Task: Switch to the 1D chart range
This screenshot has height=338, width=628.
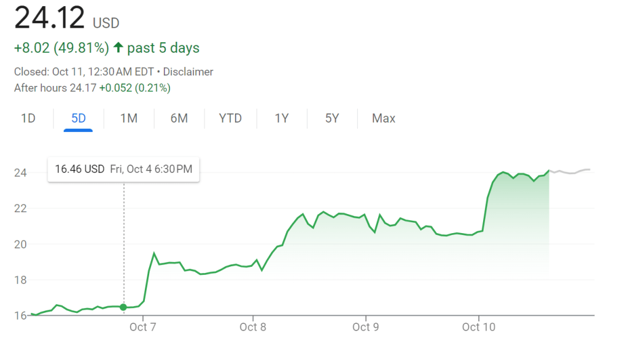Action: click(x=28, y=118)
